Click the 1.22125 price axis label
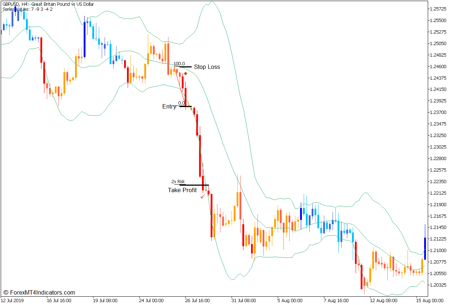 437,193
